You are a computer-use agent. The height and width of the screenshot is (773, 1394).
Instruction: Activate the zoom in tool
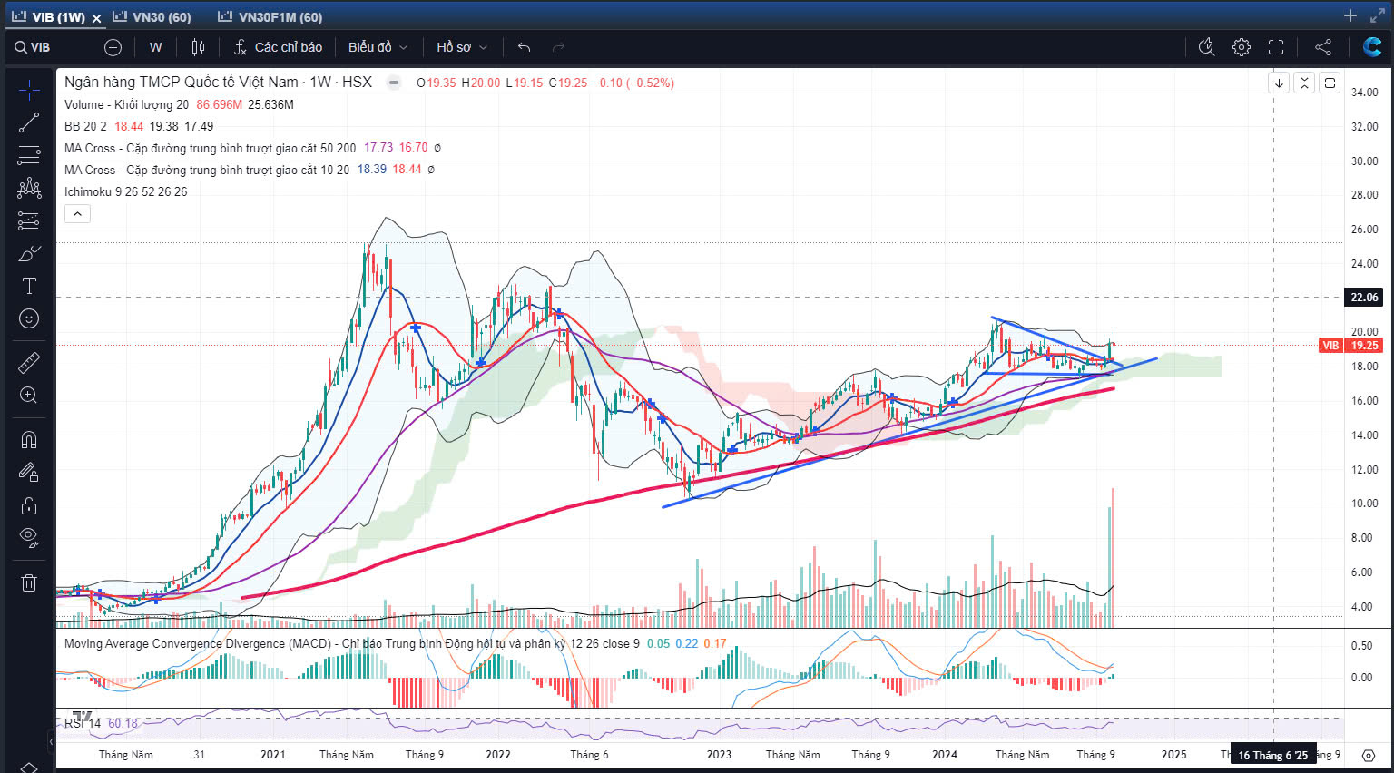(29, 396)
